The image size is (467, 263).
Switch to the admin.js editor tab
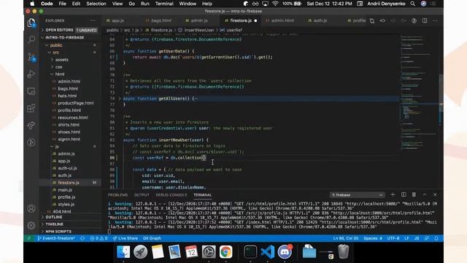pyautogui.click(x=199, y=20)
